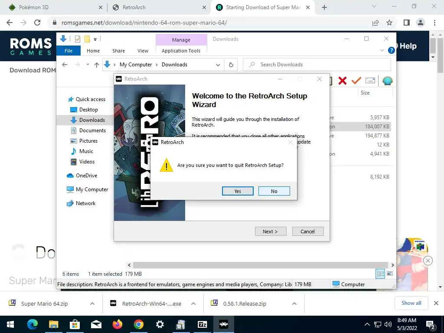Open the Home ribbon tab
Image resolution: width=444 pixels, height=333 pixels.
(x=93, y=51)
